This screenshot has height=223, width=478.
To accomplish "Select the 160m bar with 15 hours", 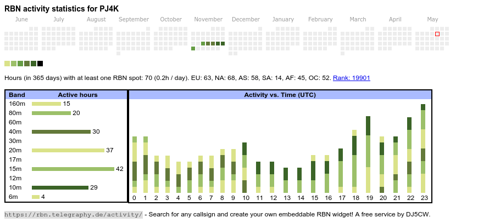I will 46,104.
